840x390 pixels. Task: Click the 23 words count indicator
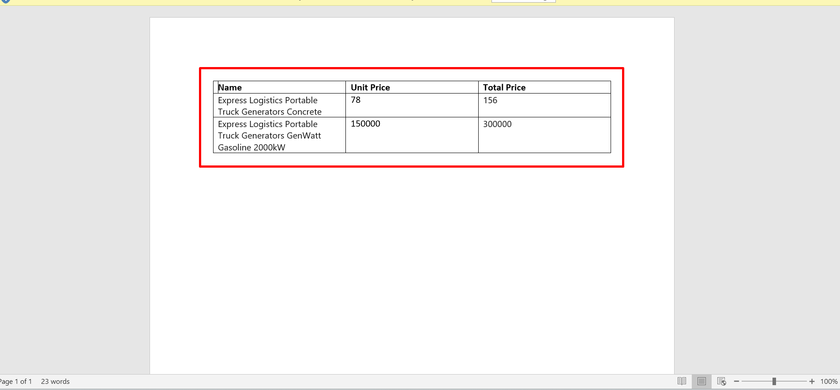pos(55,381)
